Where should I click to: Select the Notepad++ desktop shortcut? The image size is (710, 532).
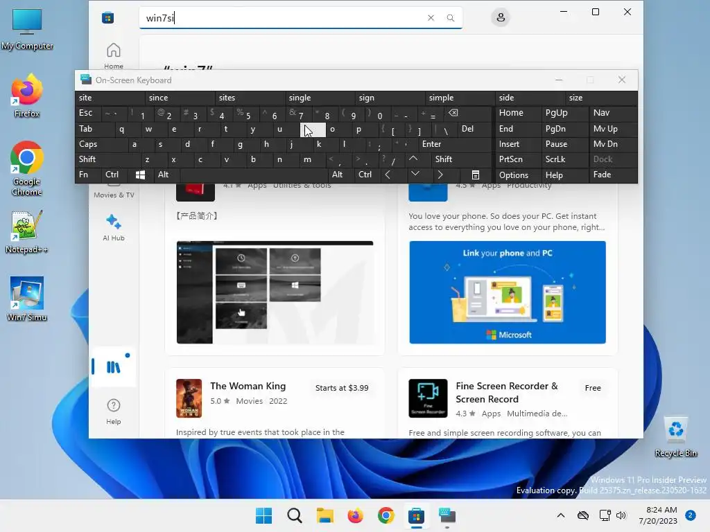coord(27,232)
